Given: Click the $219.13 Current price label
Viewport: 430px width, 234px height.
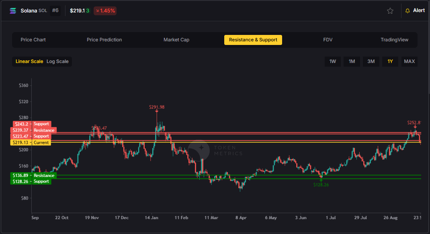Looking at the screenshot, I should point(31,142).
